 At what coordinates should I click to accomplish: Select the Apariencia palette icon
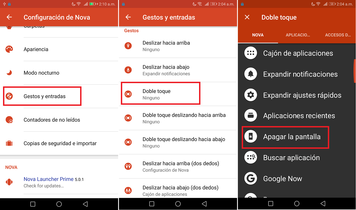9,49
